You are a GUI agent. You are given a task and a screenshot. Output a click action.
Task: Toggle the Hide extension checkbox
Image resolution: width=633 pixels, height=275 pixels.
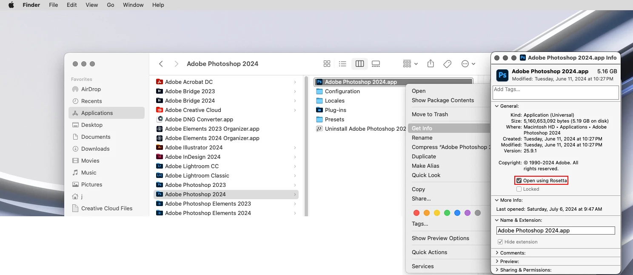coord(500,242)
